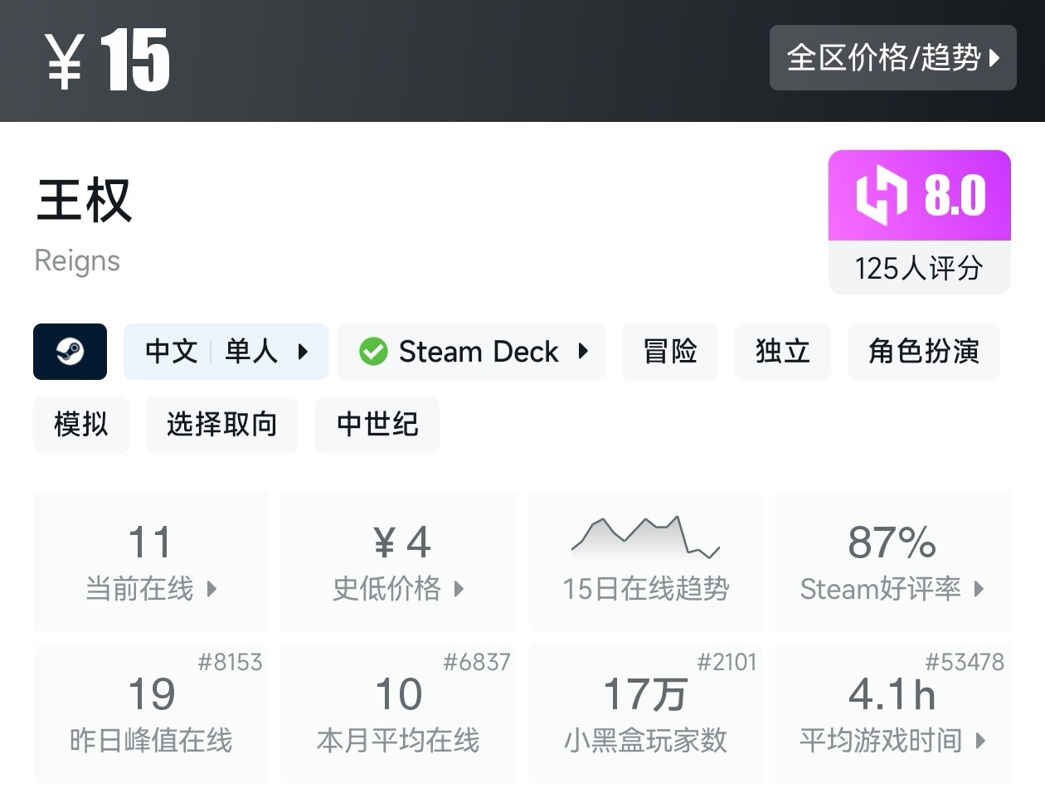Click the 昨日峰值在线 peak players tile

151,715
